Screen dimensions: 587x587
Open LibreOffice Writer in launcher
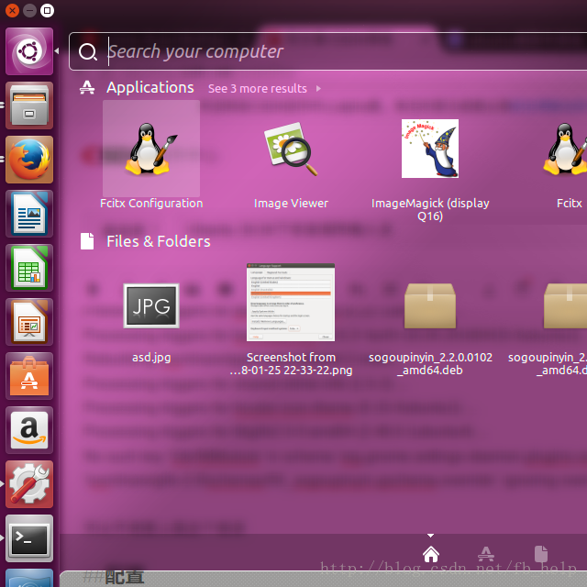click(29, 214)
